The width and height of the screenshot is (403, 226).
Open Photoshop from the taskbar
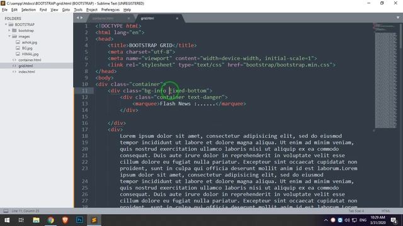79,220
